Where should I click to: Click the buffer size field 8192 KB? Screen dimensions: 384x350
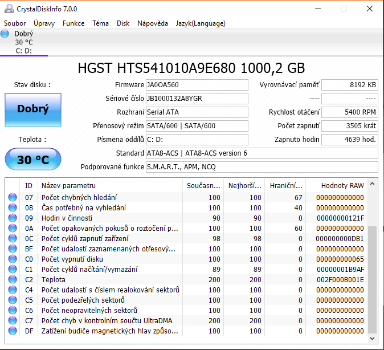tap(350, 85)
